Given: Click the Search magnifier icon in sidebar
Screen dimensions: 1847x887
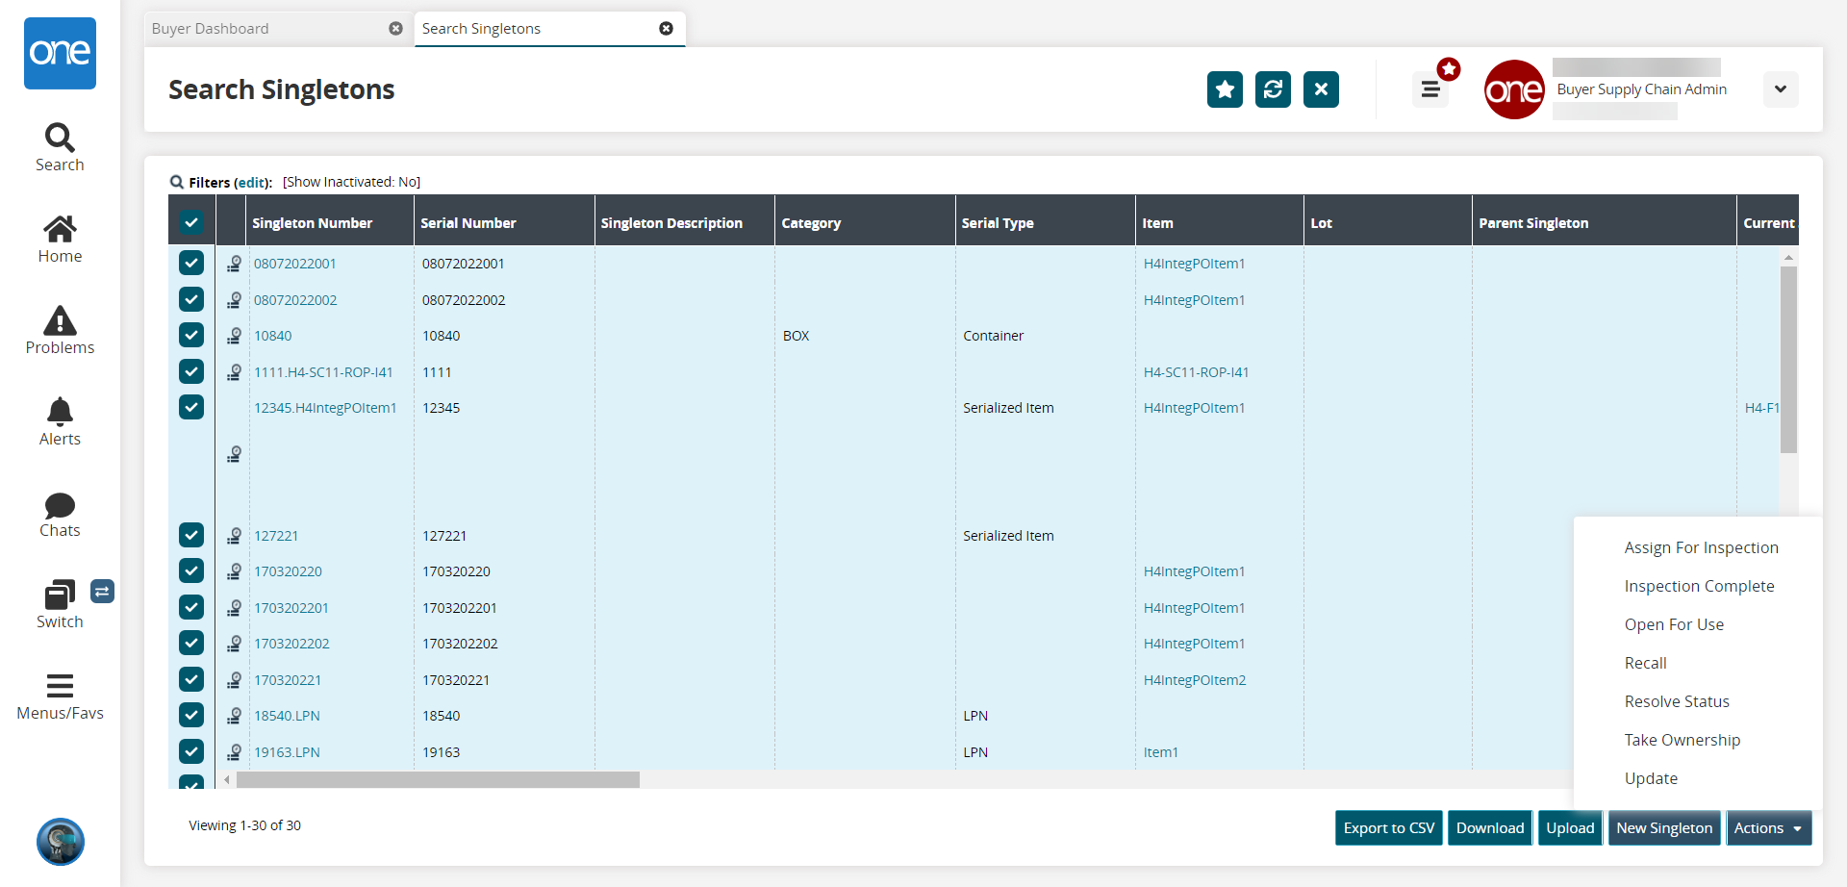Looking at the screenshot, I should point(60,139).
